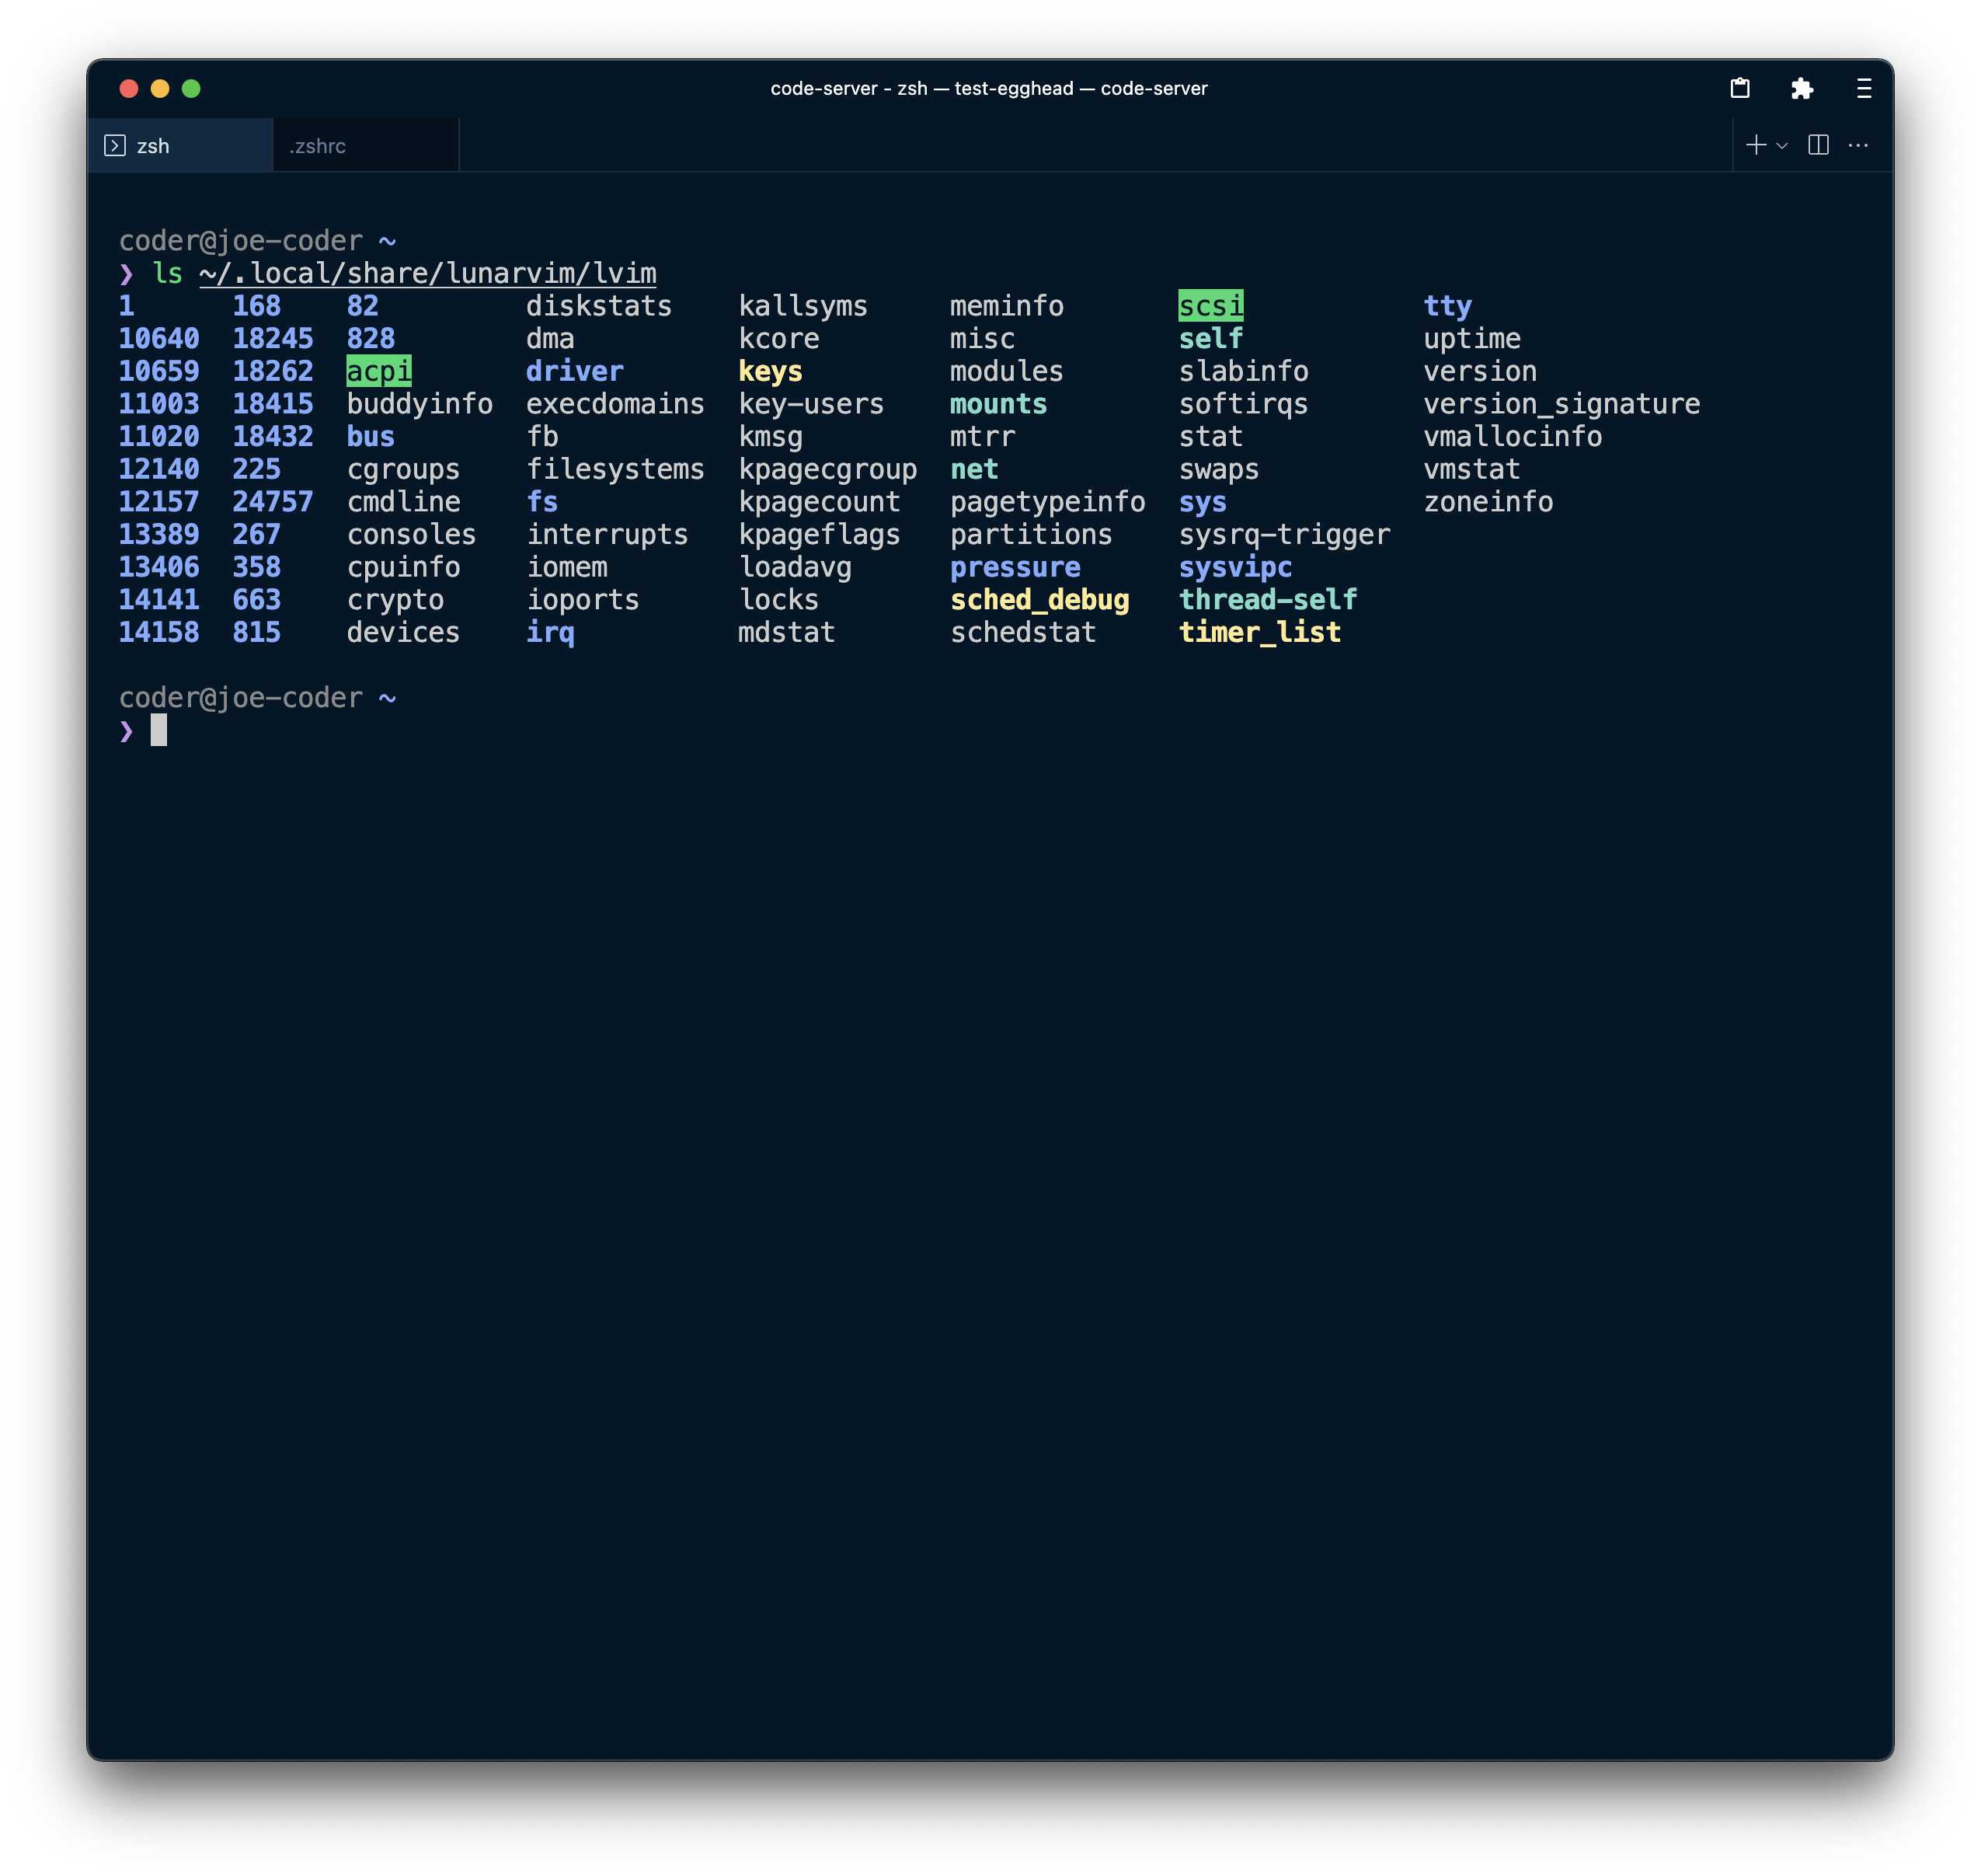The image size is (1981, 1876).
Task: Select the version_signature entry
Action: (1561, 404)
